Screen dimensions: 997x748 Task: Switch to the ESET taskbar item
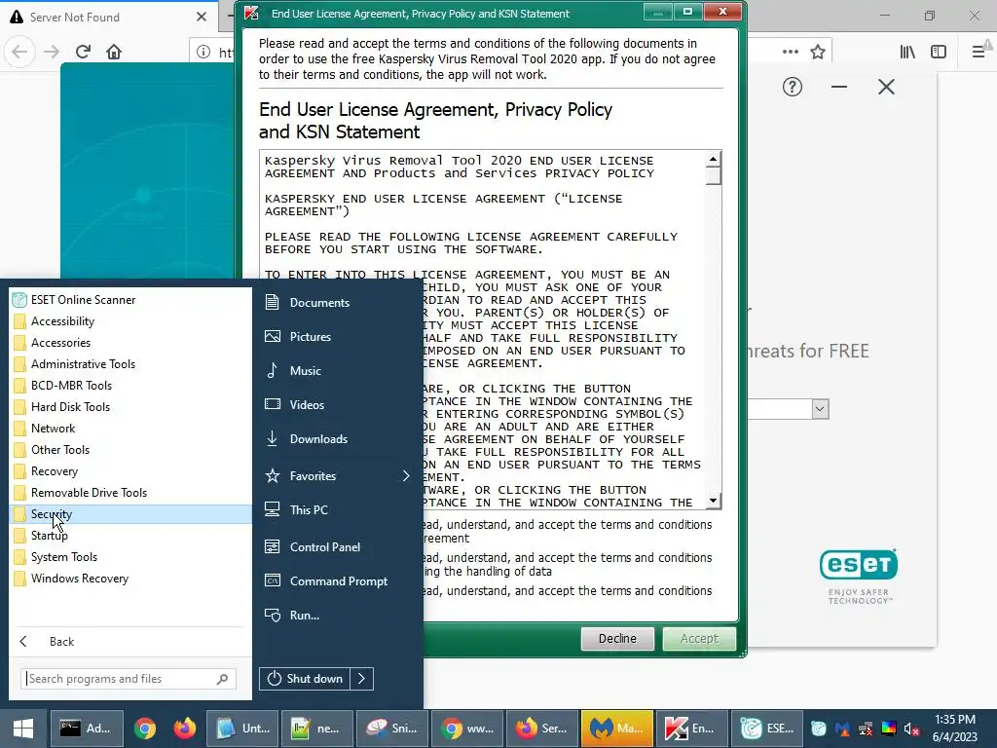tap(767, 729)
